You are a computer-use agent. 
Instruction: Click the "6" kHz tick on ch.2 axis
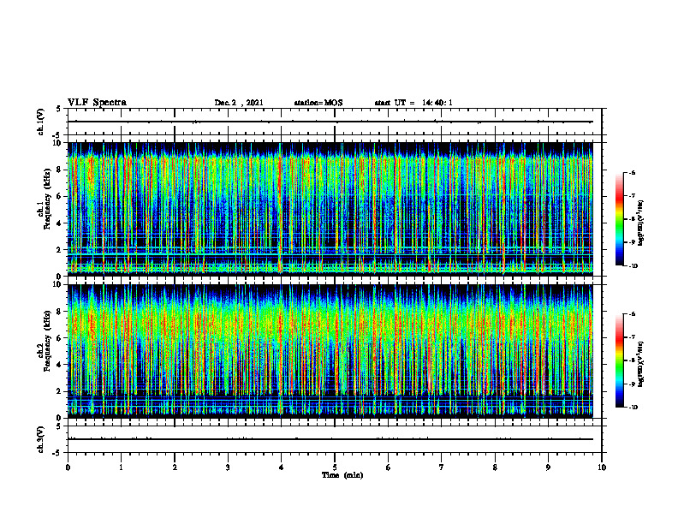pyautogui.click(x=60, y=338)
